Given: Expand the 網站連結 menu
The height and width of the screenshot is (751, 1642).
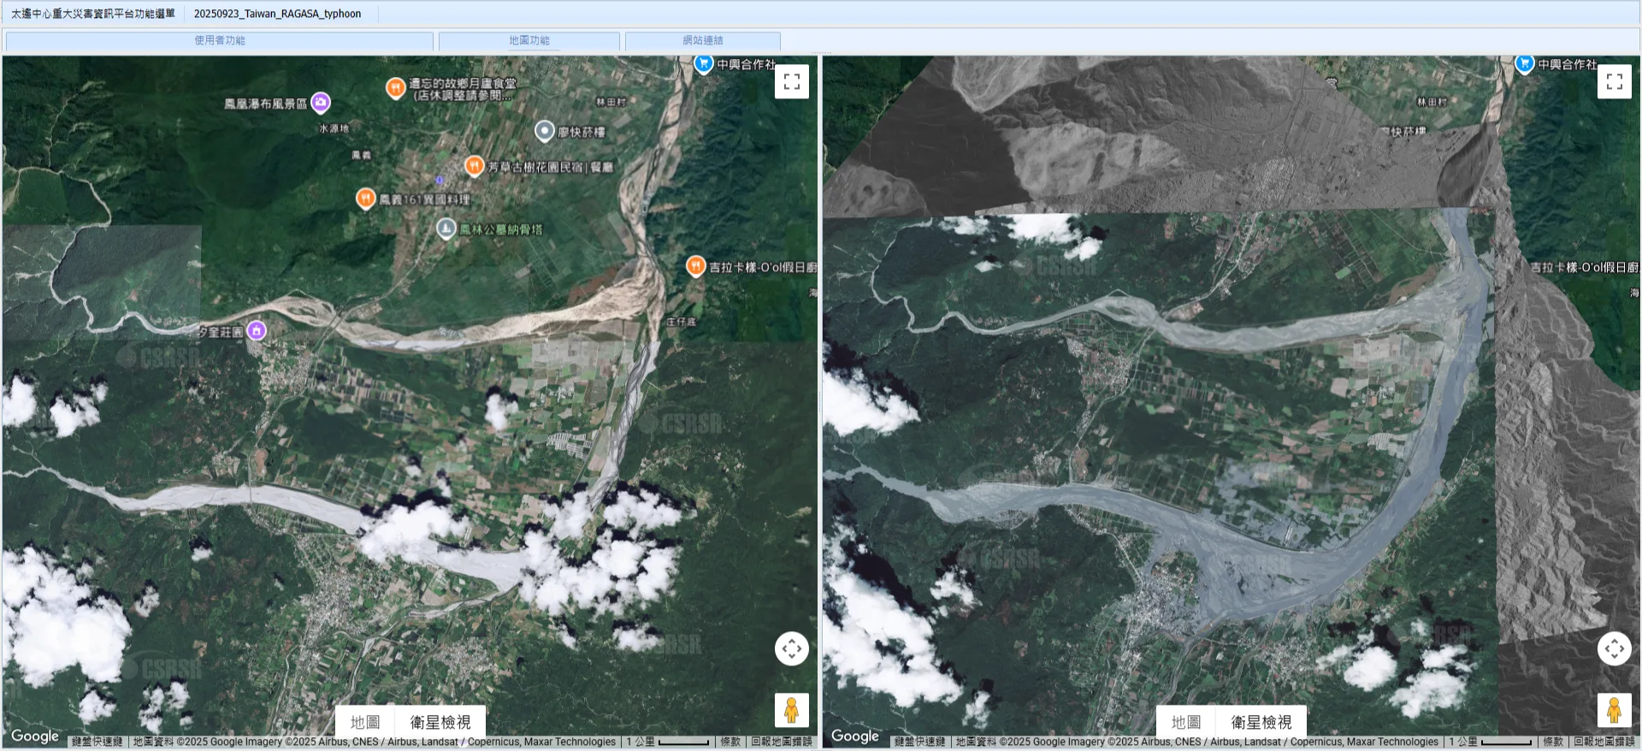Looking at the screenshot, I should coord(702,40).
